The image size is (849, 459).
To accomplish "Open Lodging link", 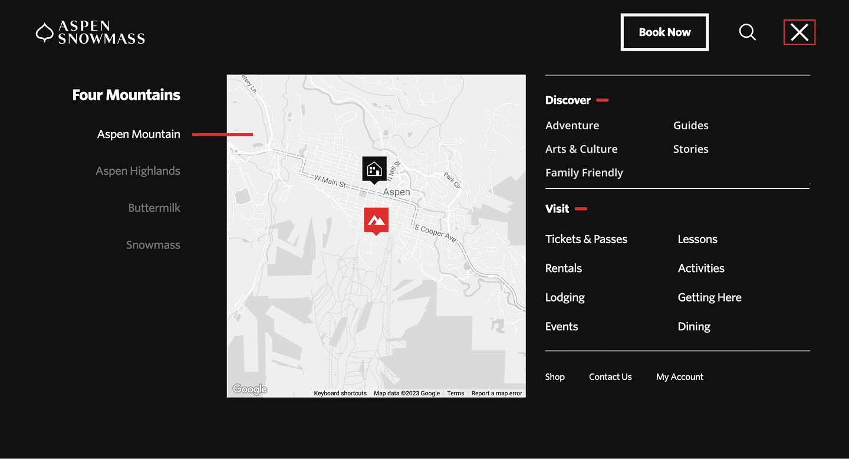I will click(565, 297).
